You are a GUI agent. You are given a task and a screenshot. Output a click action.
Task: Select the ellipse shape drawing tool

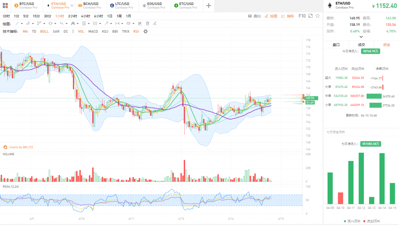(x=50, y=23)
